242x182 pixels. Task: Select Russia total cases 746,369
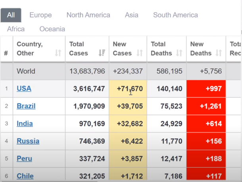(x=92, y=141)
